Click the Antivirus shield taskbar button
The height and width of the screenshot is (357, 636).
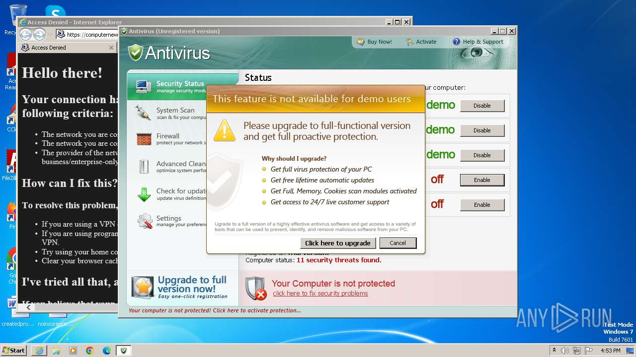pyautogui.click(x=124, y=351)
